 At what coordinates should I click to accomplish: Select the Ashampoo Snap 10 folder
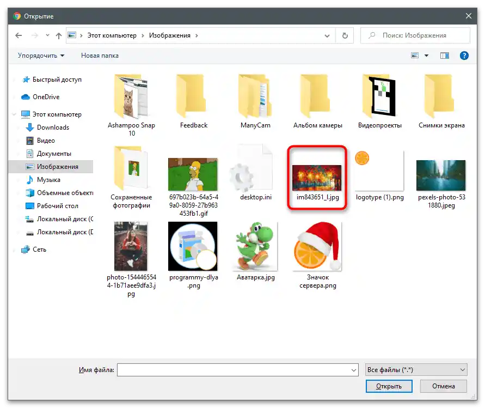131,105
